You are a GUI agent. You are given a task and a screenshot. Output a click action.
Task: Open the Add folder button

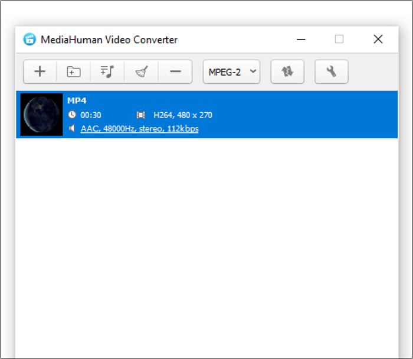(73, 72)
